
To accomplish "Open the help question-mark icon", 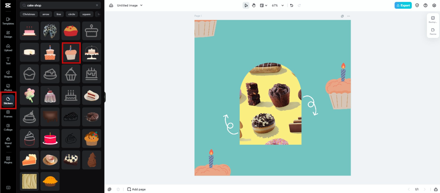I will (x=425, y=6).
